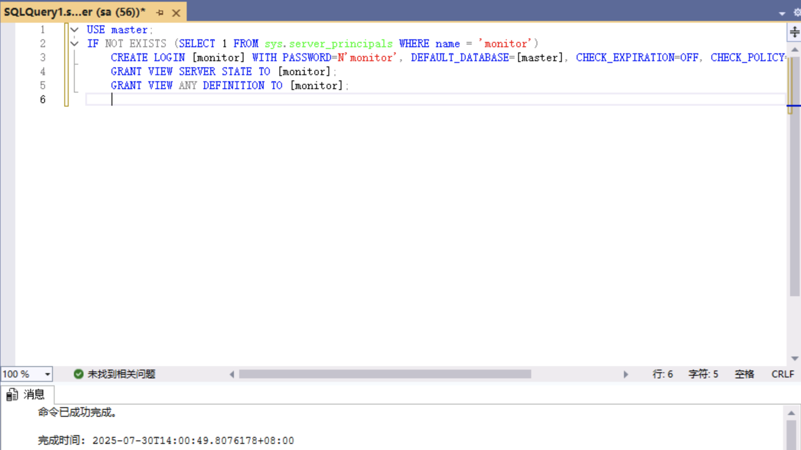Viewport: 801px width, 450px height.
Task: Select the SQLQuery1.s...er (sa (56)) tab
Action: [x=74, y=12]
